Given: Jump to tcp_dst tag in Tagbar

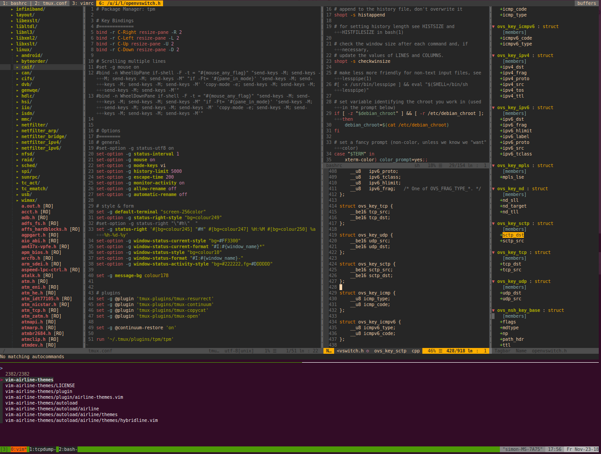Looking at the screenshot, I should pyautogui.click(x=512, y=264).
